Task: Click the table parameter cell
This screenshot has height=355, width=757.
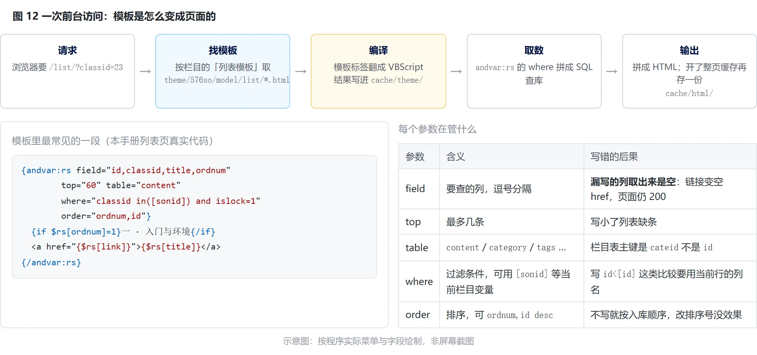Action: 419,248
